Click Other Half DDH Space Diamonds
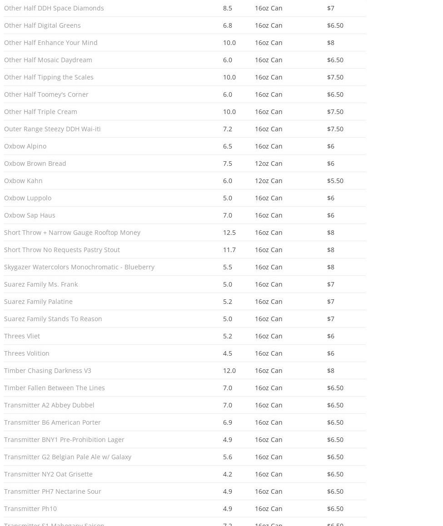Viewport: 443px width, 526px height. (x=54, y=8)
